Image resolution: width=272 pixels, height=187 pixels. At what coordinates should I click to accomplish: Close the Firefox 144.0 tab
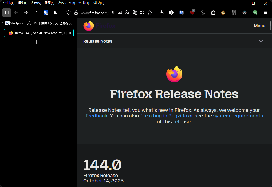pyautogui.click(x=70, y=33)
